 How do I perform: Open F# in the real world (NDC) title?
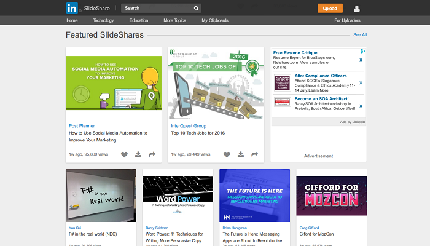pyautogui.click(x=93, y=234)
